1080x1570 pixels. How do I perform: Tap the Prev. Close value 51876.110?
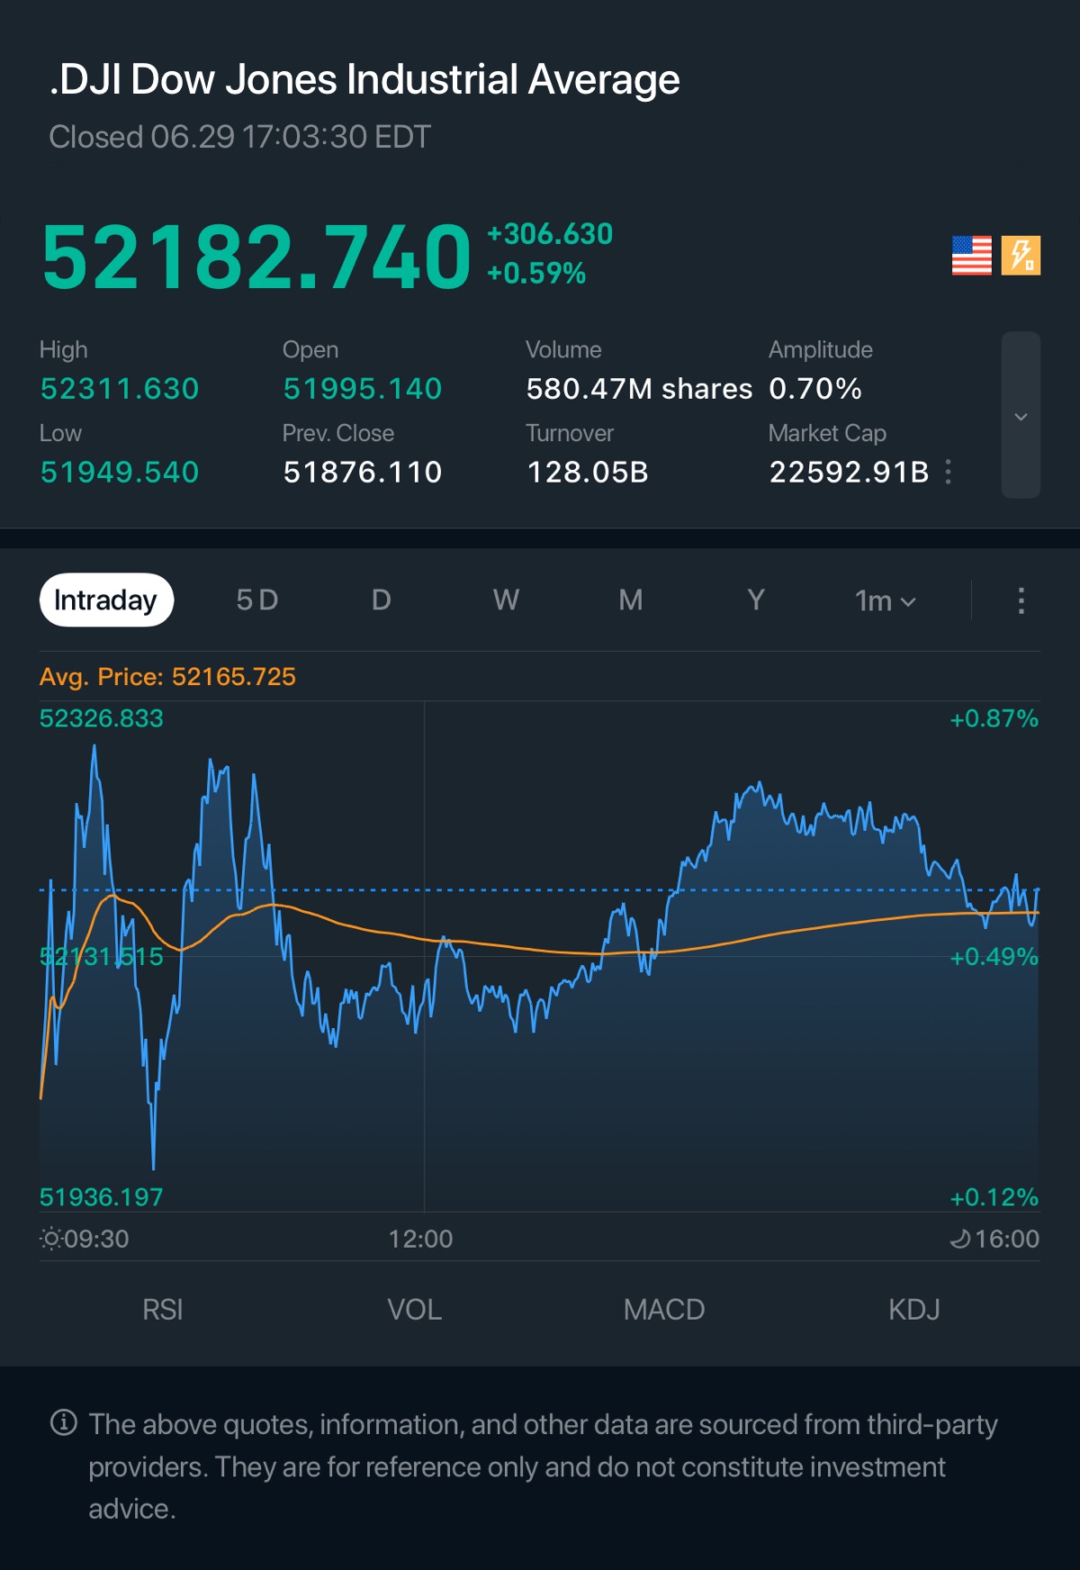[363, 473]
